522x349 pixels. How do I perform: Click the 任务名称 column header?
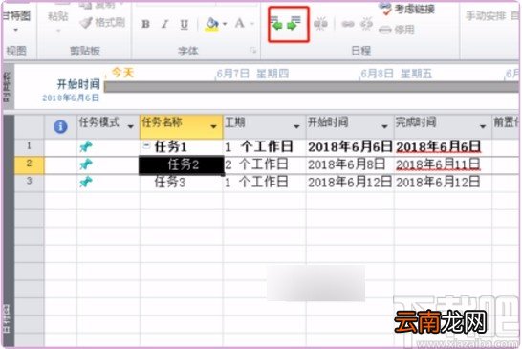(x=182, y=126)
